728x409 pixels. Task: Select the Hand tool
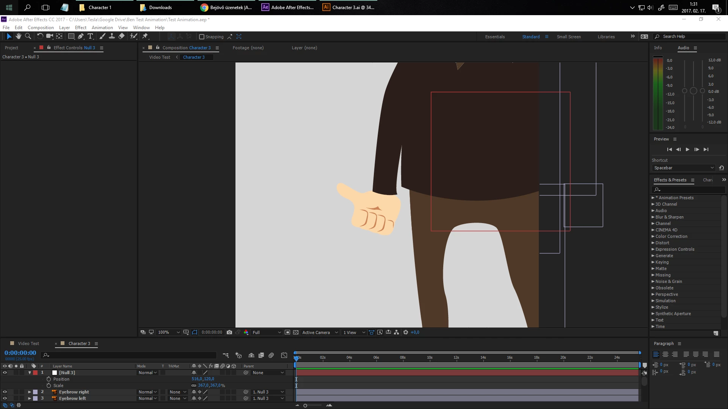point(18,36)
